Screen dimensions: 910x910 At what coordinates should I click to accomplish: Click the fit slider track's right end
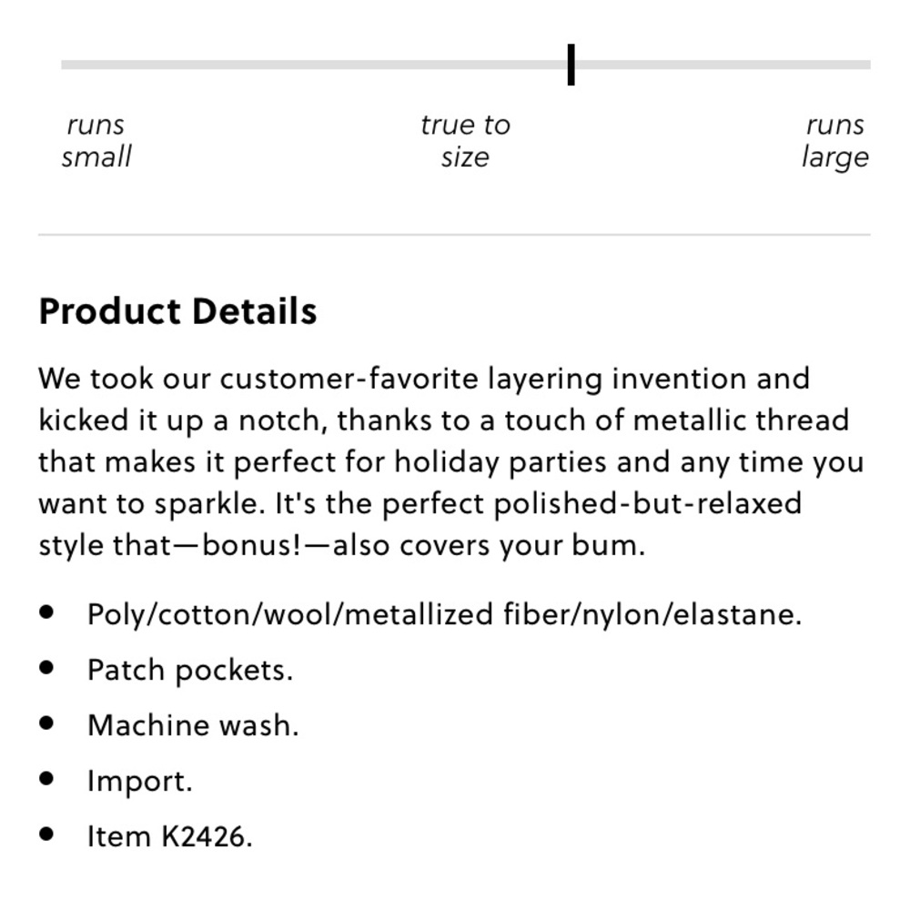click(866, 65)
